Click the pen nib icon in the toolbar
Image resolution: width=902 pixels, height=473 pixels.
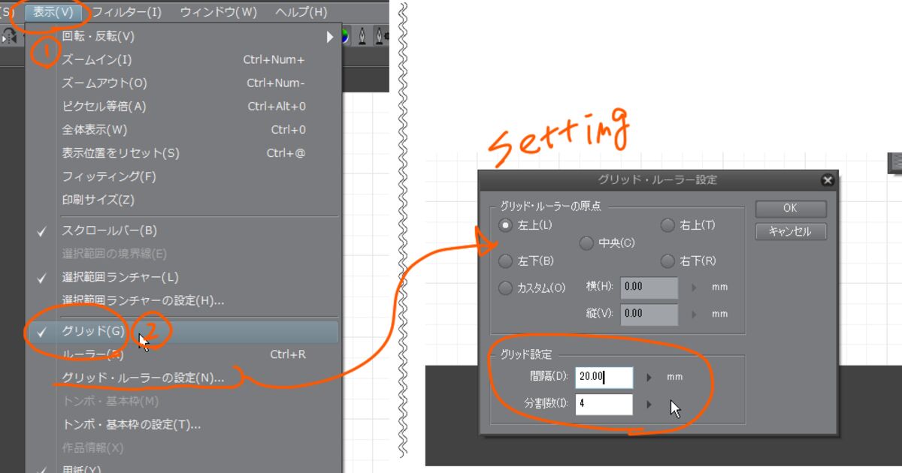click(362, 35)
